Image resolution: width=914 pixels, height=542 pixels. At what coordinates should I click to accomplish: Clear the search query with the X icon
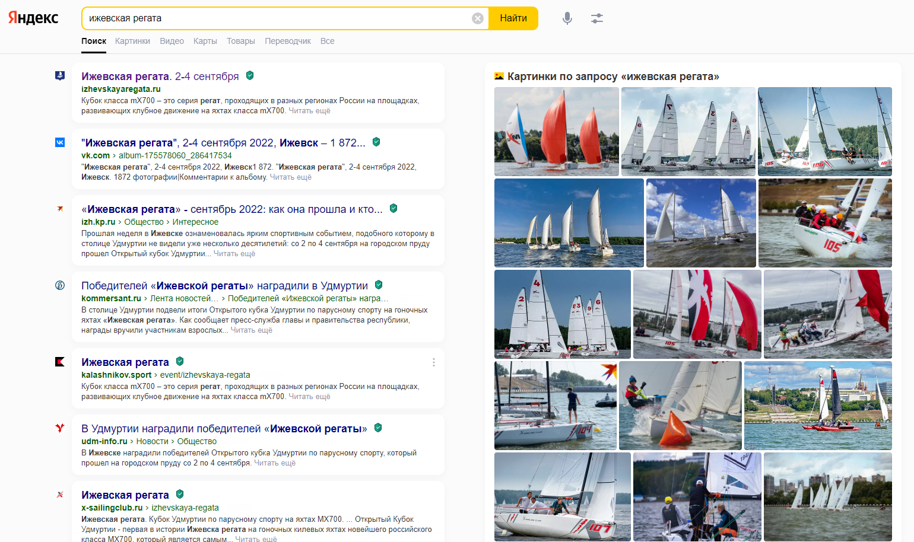point(478,18)
